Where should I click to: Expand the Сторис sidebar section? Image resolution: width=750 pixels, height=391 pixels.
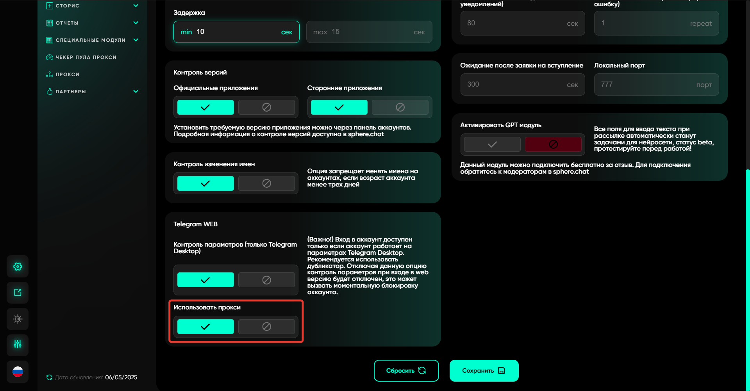pos(136,6)
